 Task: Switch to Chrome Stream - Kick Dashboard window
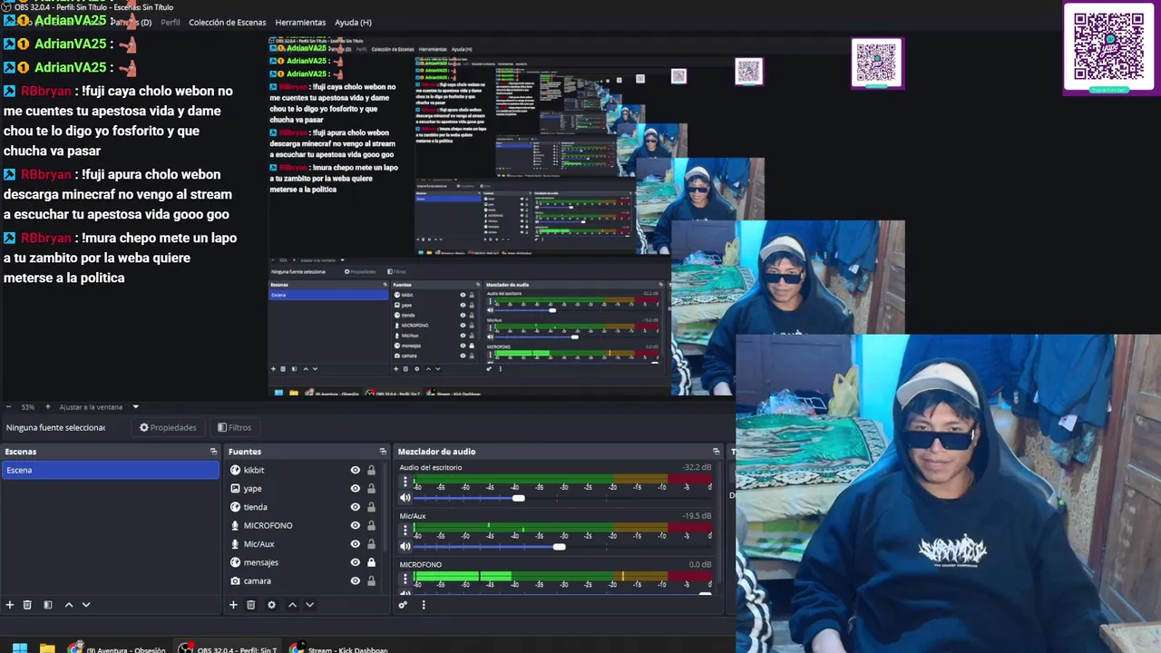tap(339, 648)
